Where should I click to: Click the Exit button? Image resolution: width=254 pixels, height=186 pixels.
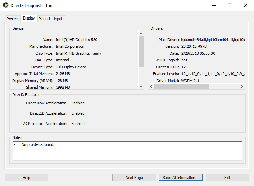(x=227, y=178)
